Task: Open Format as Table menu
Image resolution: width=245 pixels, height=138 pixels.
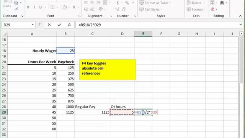Action: (x=155, y=3)
